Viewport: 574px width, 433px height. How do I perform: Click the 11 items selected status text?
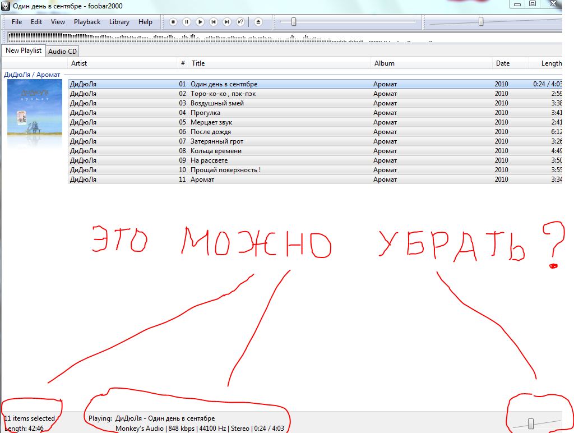tap(29, 418)
